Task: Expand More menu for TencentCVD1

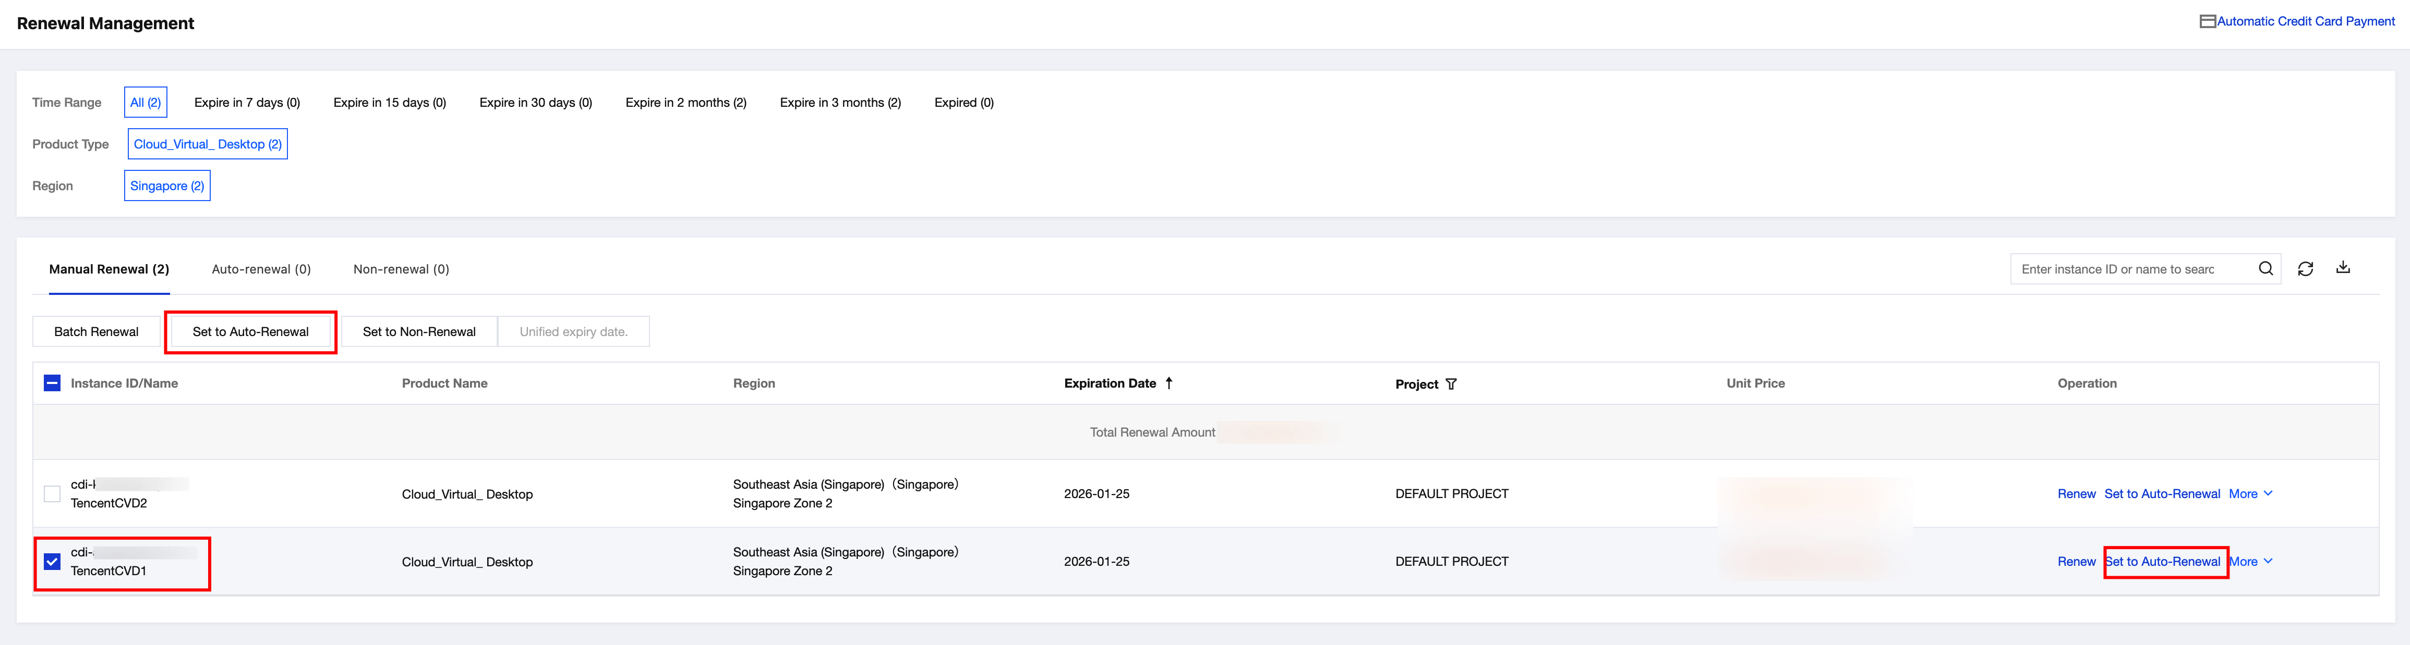Action: (x=2250, y=562)
